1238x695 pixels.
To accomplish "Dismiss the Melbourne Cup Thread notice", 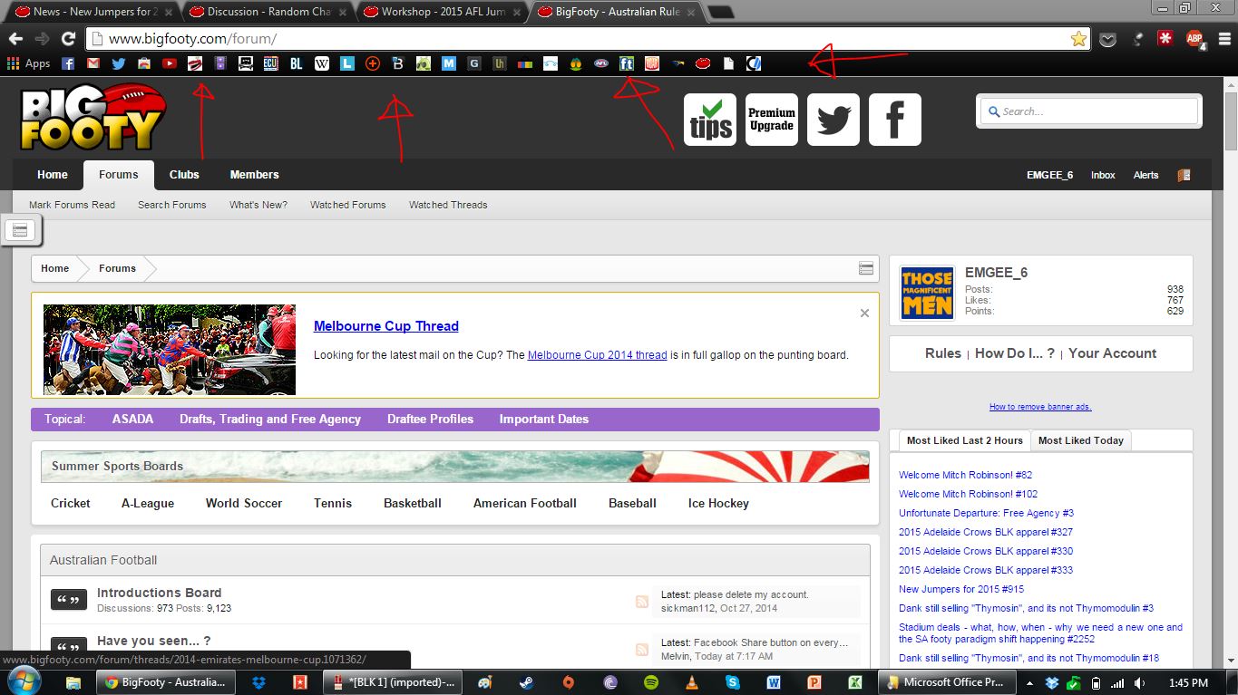I will pos(864,313).
